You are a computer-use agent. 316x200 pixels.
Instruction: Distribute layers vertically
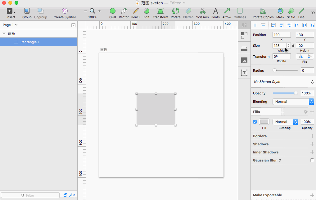263,25
